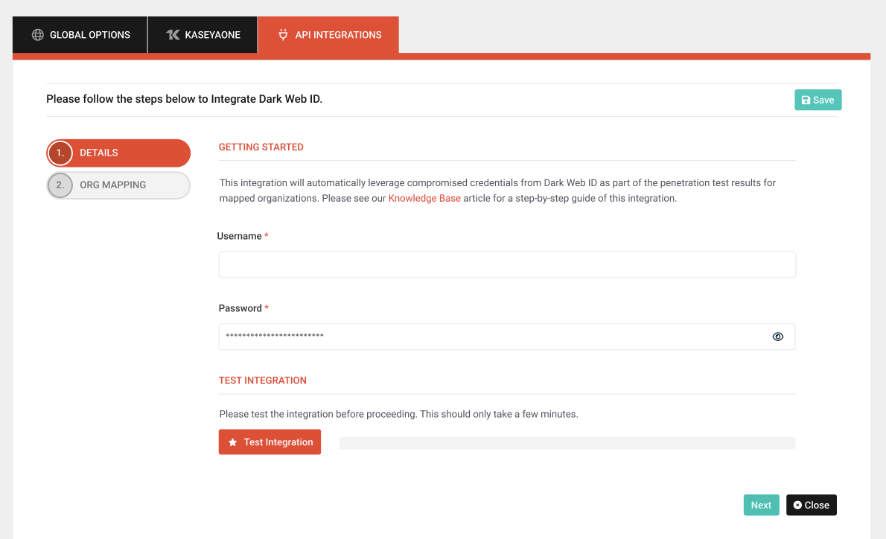Open the Knowledge Base article link
The width and height of the screenshot is (886, 539).
pos(424,199)
